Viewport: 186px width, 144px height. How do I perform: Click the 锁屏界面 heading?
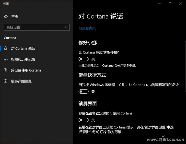[87, 104]
